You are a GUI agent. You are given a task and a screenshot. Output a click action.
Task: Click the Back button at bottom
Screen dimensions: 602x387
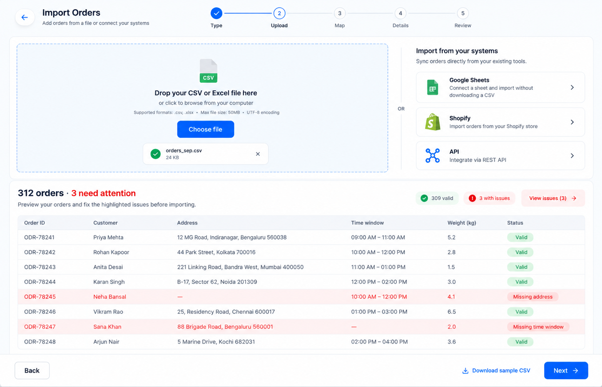32,370
